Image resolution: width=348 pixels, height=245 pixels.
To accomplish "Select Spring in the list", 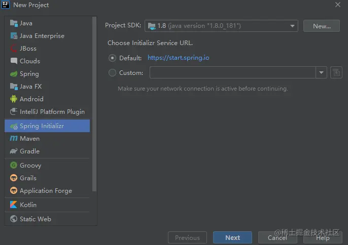I will tap(47, 74).
